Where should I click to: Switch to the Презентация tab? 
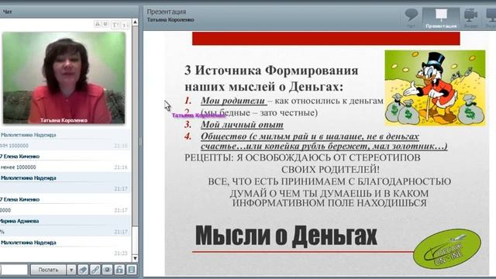441,19
